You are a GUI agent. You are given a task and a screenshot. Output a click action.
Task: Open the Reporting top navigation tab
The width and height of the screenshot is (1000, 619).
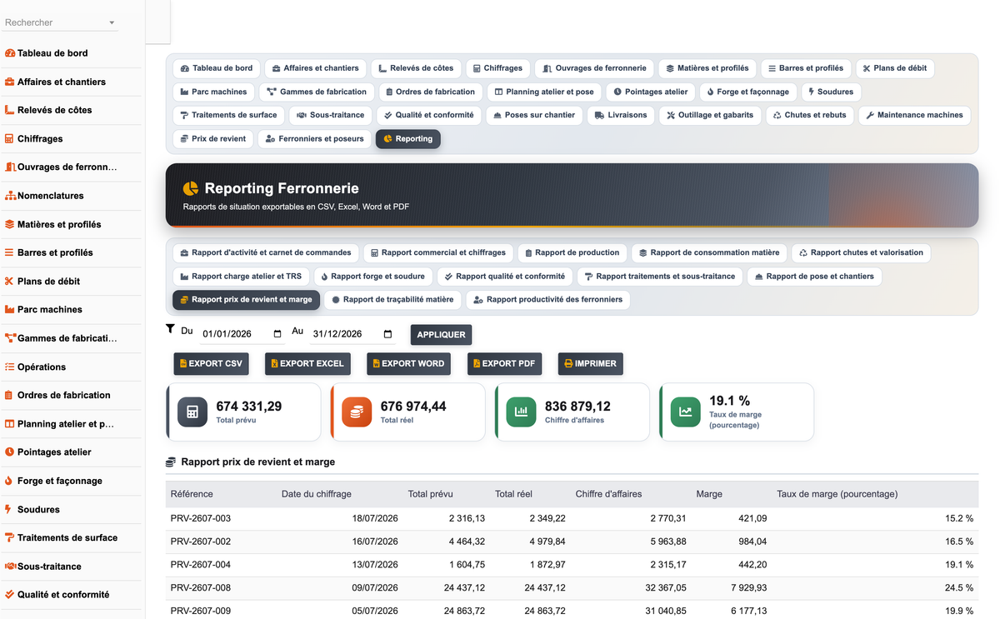point(408,139)
